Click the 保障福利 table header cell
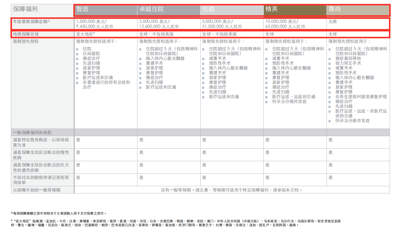397x231 pixels. (25, 9)
